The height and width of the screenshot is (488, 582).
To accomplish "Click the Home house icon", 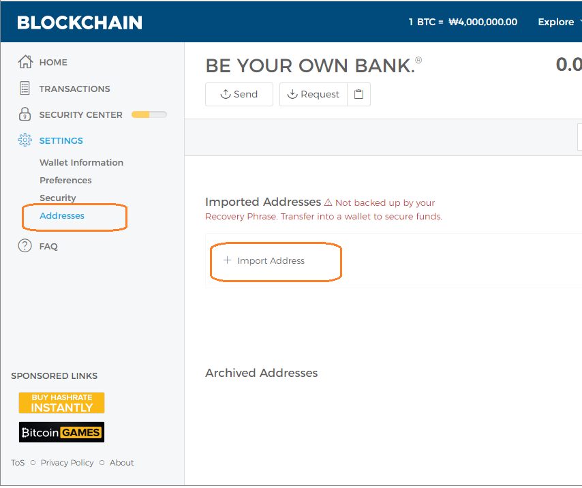I will coord(25,62).
